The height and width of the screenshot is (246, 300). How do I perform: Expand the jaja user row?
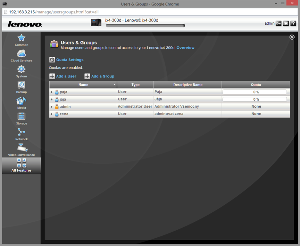(x=52, y=100)
